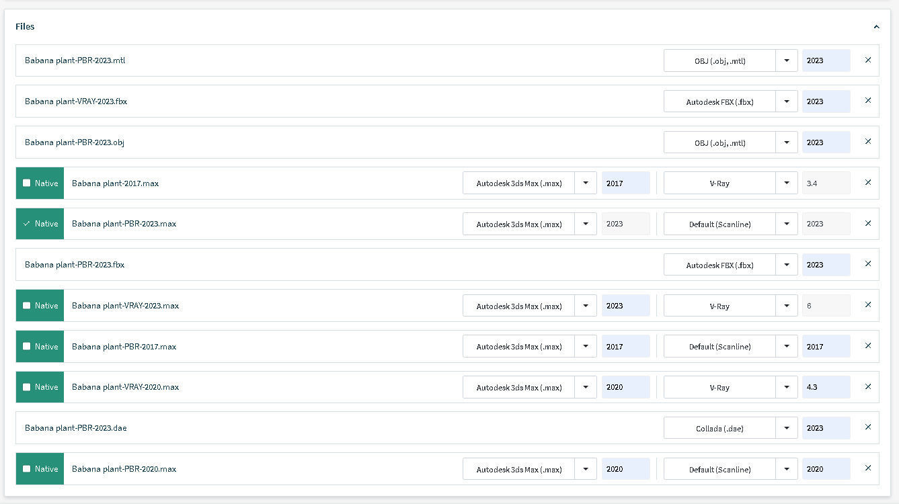Set Babana plant-PBR-2020.max as Native
Image resolution: width=899 pixels, height=504 pixels.
click(27, 469)
